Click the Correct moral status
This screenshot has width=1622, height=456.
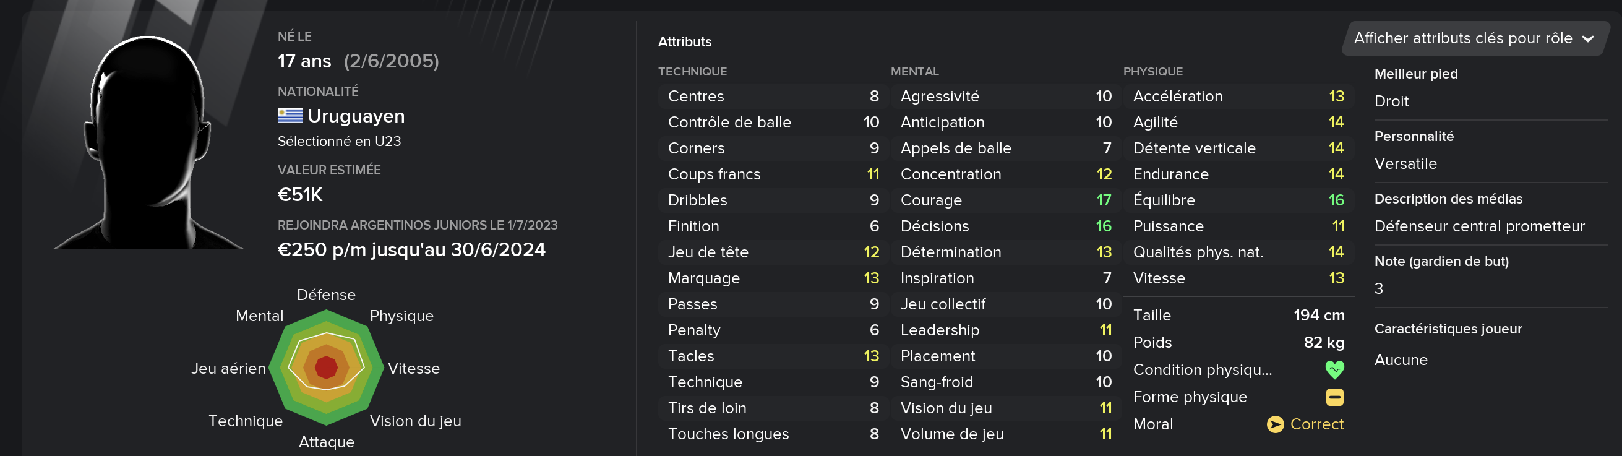(x=1316, y=424)
